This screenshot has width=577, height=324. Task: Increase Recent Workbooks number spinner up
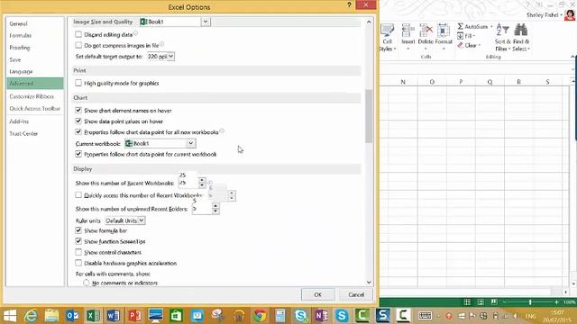202,180
